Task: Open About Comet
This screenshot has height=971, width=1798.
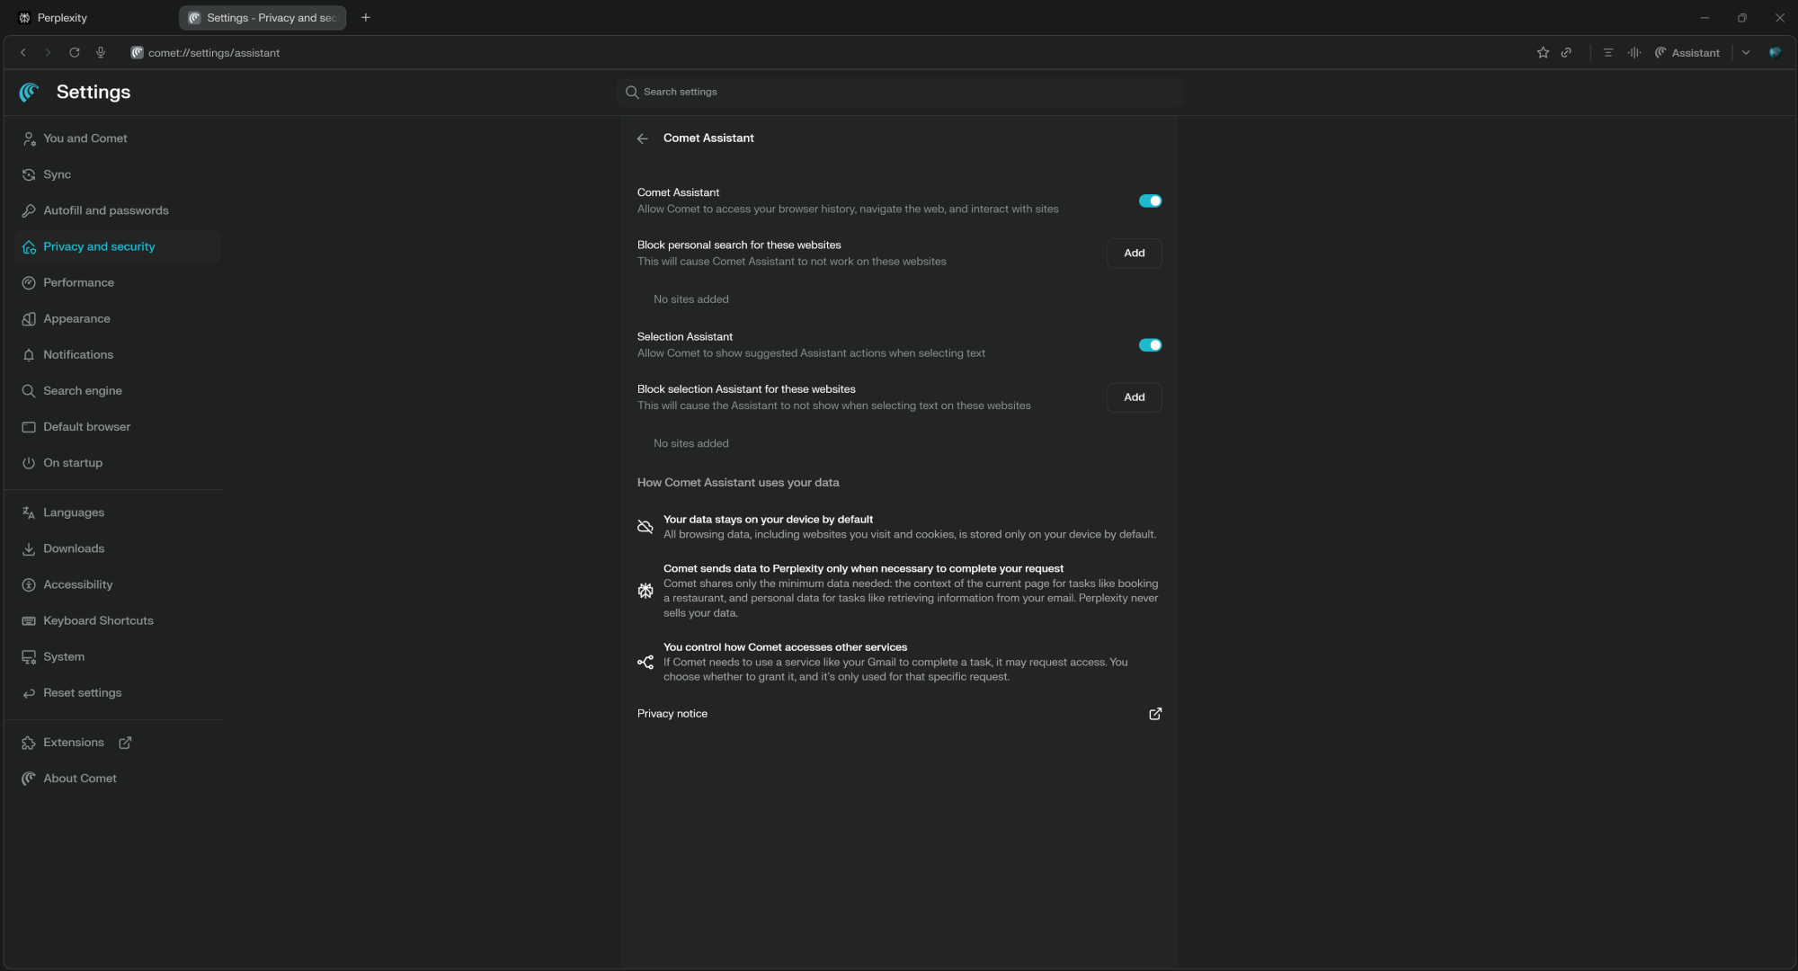Action: (x=117, y=779)
